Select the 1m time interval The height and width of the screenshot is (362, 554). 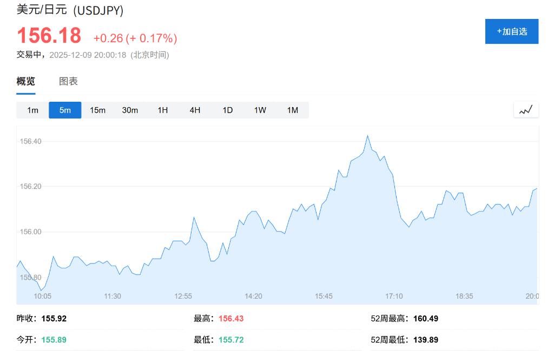point(33,110)
